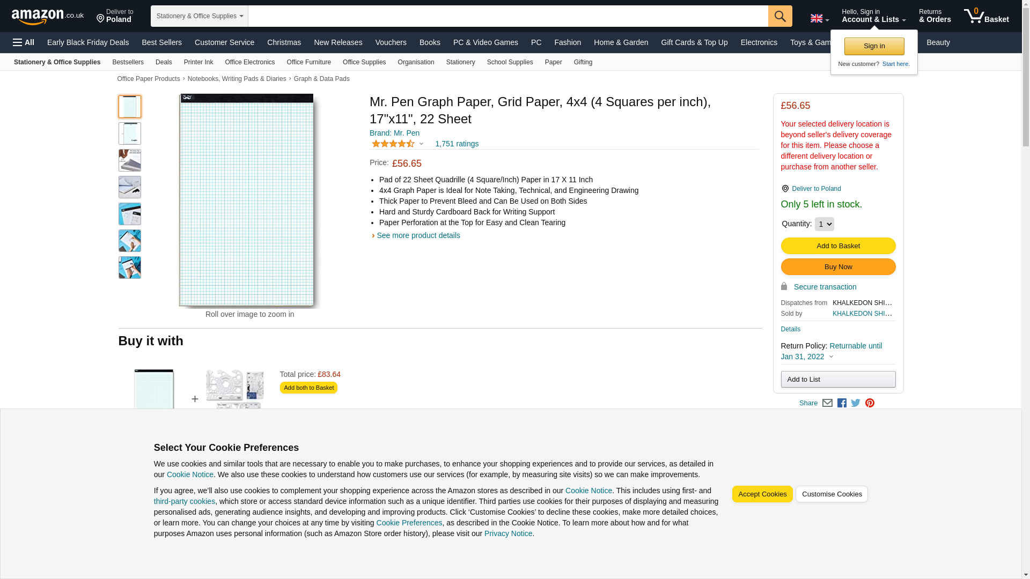
Task: Share product on Facebook icon
Action: tap(842, 403)
